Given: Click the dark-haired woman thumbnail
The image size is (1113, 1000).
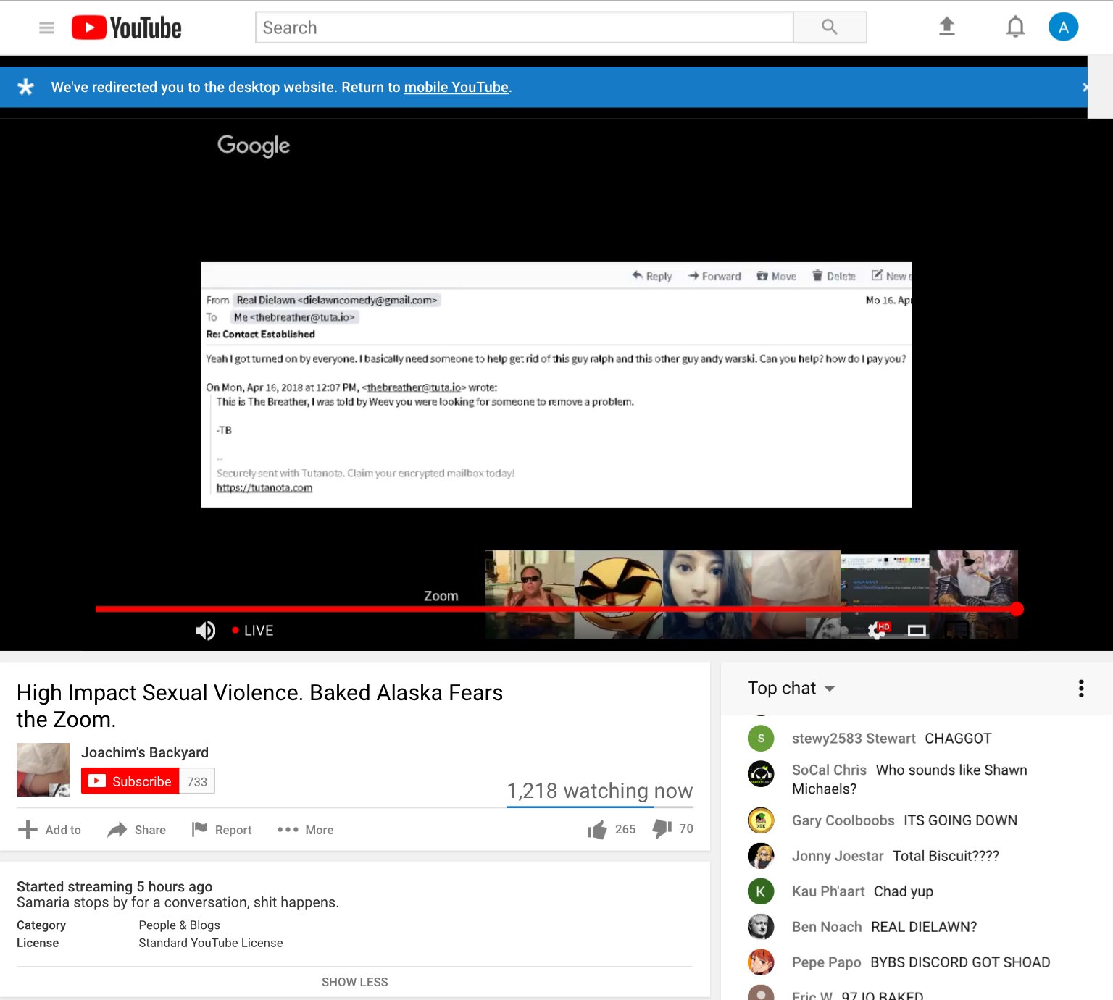Looking at the screenshot, I should 707,594.
